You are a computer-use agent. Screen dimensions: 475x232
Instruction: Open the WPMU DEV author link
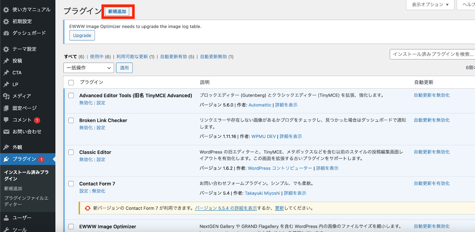click(x=264, y=137)
